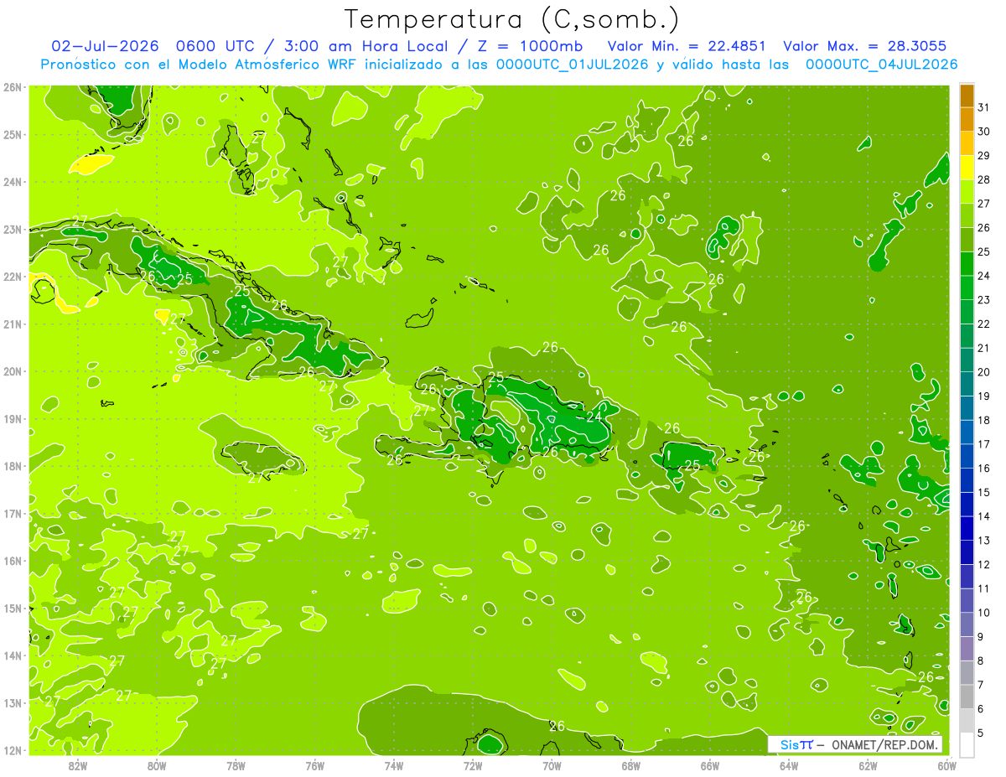The width and height of the screenshot is (1006, 777).
Task: Pick the white swatch below 5 on scale
Action: point(967,744)
